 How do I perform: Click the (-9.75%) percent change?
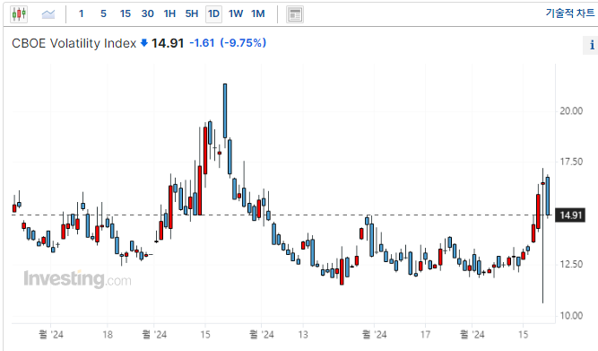(x=243, y=43)
